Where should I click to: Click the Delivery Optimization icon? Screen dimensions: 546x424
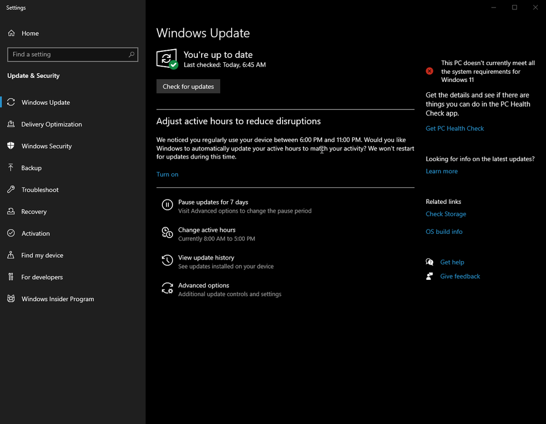point(11,124)
